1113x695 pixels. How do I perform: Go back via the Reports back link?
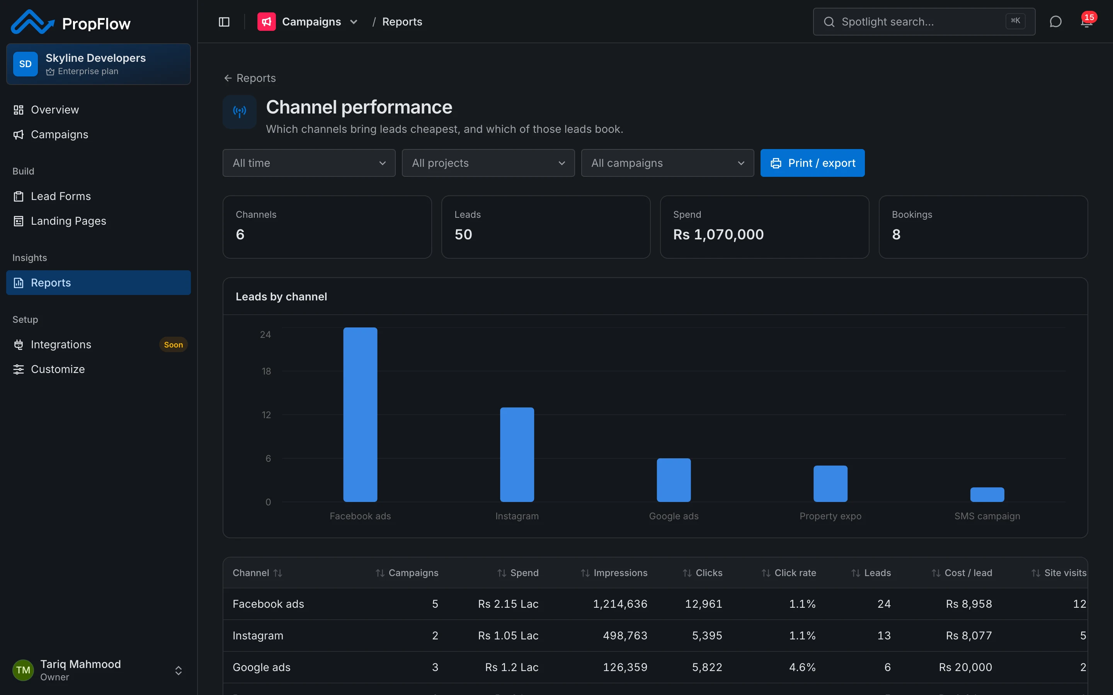tap(250, 78)
